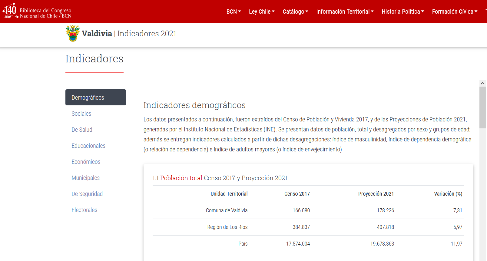This screenshot has height=261, width=487.
Task: Click the value 19.678.363
Action: pyautogui.click(x=382, y=244)
